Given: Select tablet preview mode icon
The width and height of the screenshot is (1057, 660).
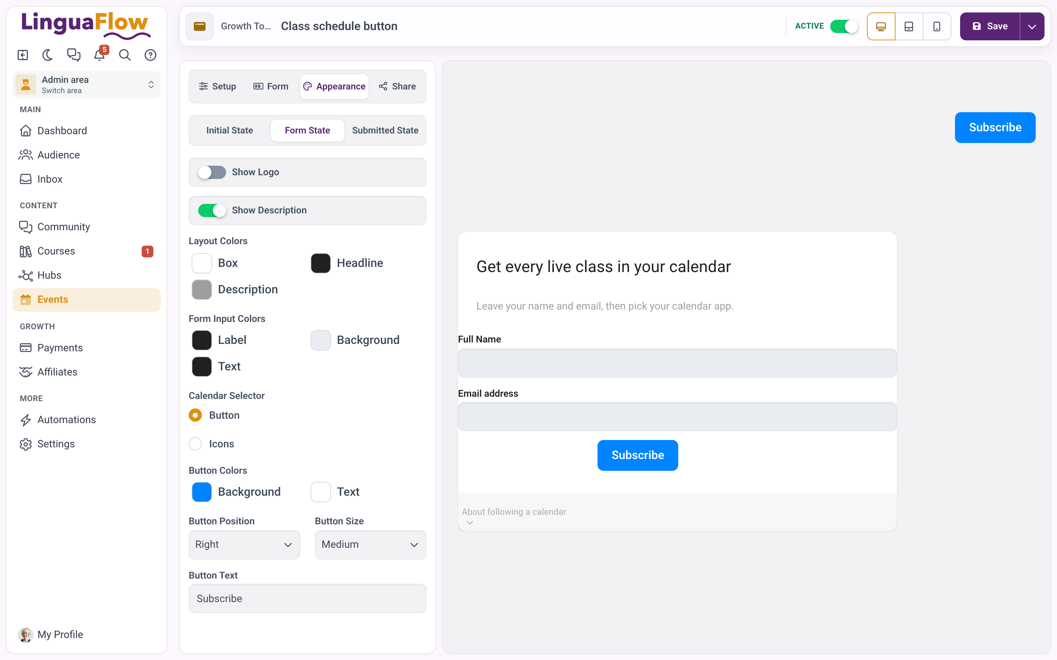Looking at the screenshot, I should click(909, 26).
